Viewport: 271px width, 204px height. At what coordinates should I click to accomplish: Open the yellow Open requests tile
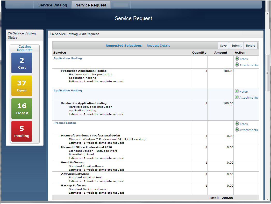pyautogui.click(x=22, y=86)
